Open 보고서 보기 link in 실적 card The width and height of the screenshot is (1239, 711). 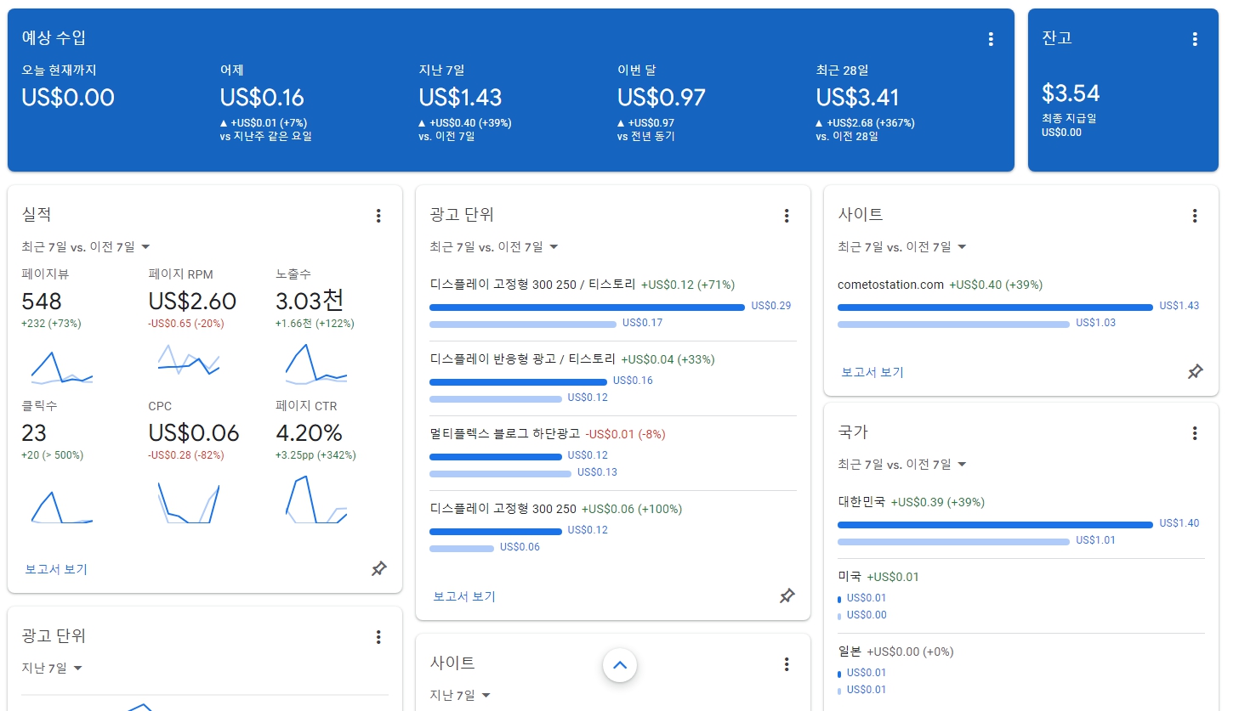pos(56,569)
